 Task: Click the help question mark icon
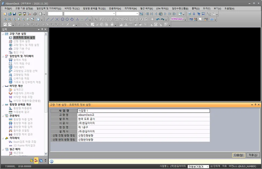click(212, 19)
